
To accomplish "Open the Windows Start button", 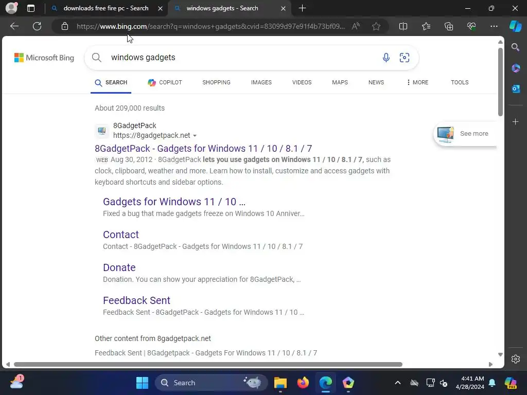I will click(x=142, y=383).
